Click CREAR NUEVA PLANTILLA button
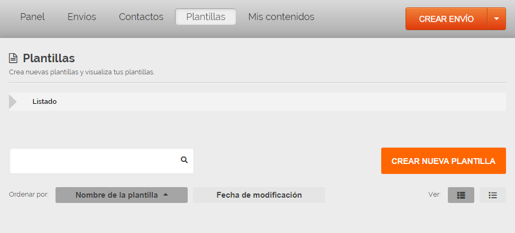Screen dimensions: 515x233 443,161
